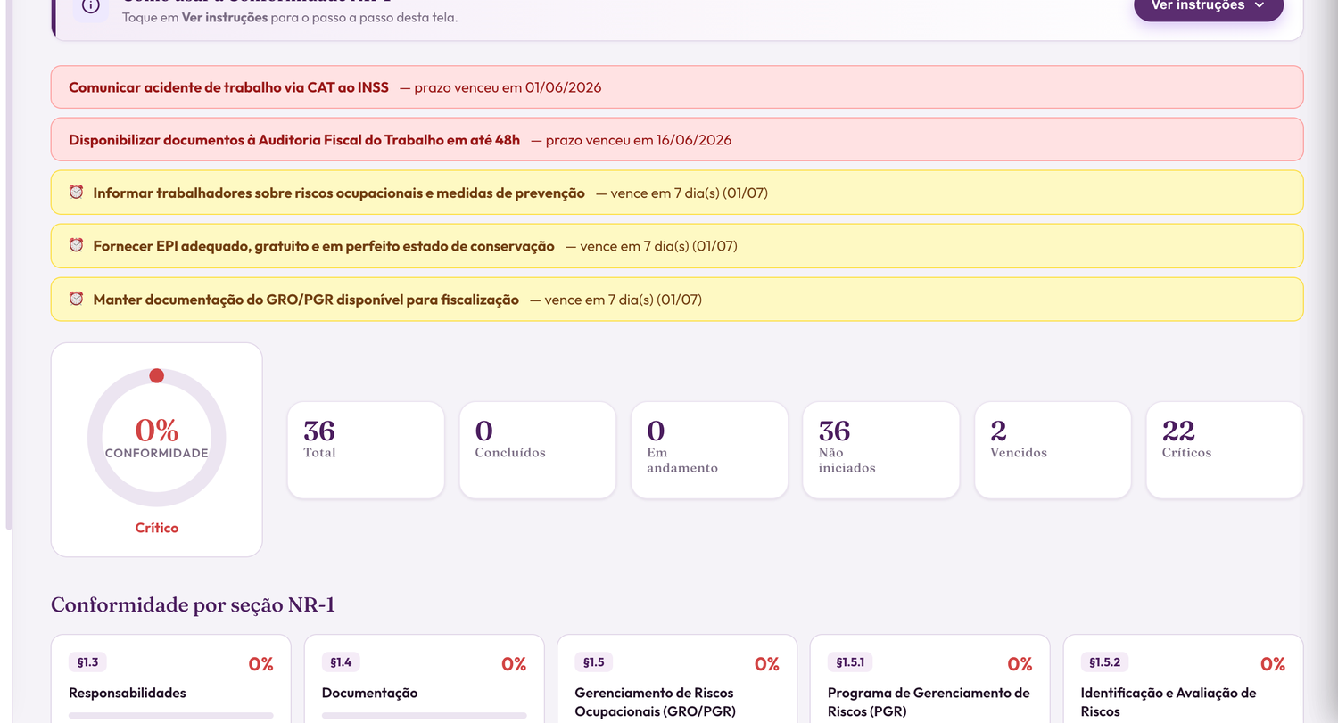Click the red indicator dot on conformity ring
The height and width of the screenshot is (723, 1338).
click(x=156, y=375)
